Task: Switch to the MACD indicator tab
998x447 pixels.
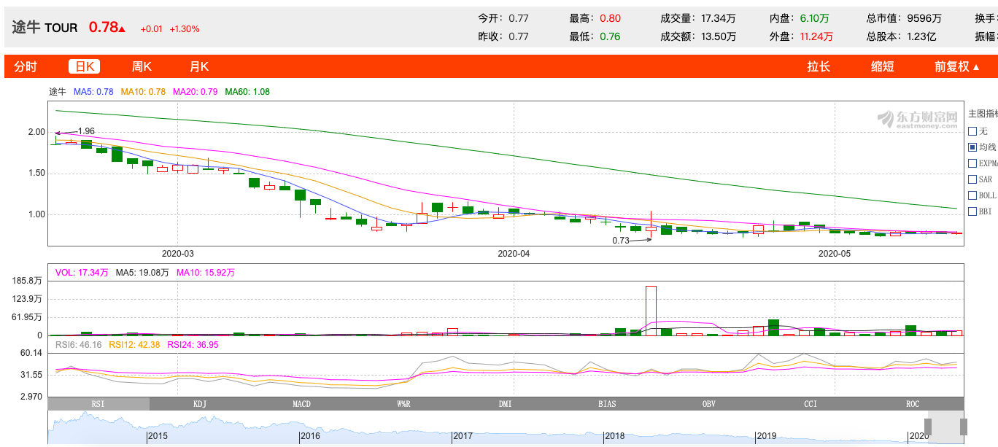Action: click(x=302, y=404)
